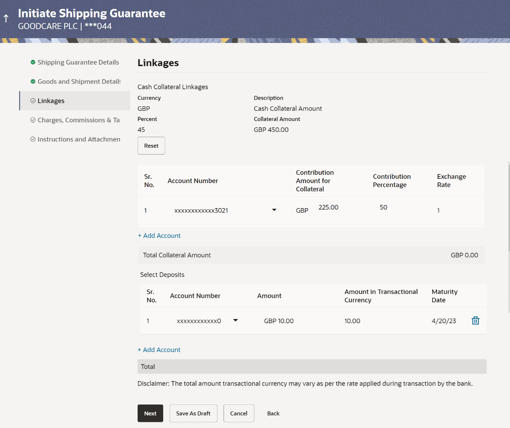This screenshot has width=510, height=428.
Task: Click the back arrow in header
Action: pyautogui.click(x=6, y=19)
